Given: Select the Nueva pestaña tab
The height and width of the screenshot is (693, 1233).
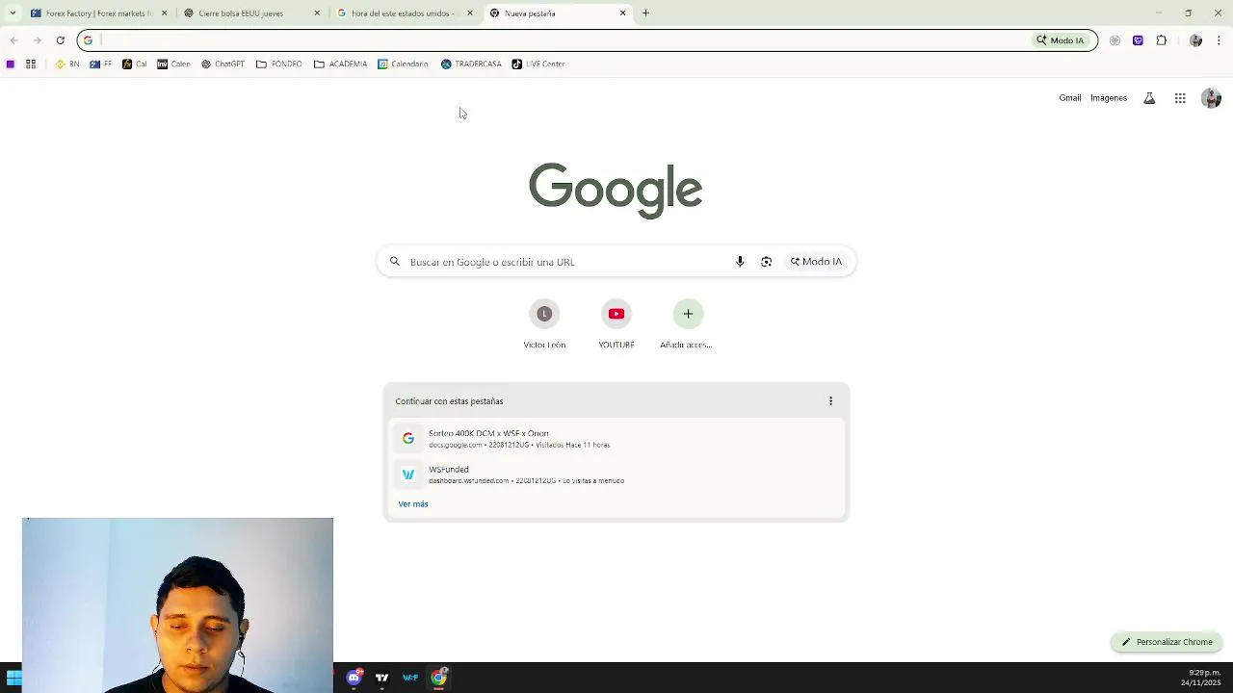Looking at the screenshot, I should (x=559, y=13).
